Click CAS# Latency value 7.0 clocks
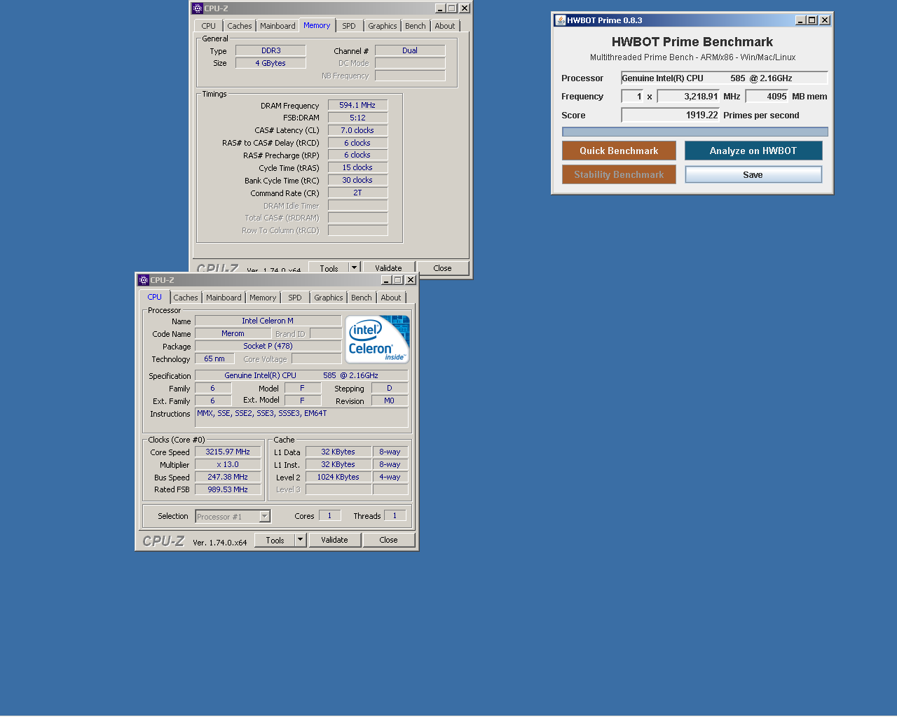The image size is (897, 717). coord(357,131)
